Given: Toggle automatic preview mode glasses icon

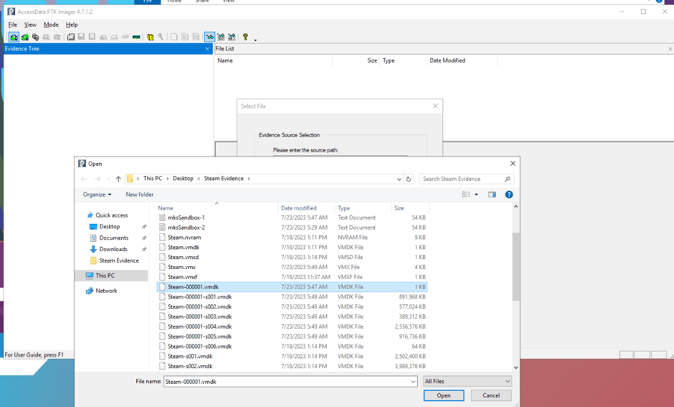Looking at the screenshot, I should pos(209,37).
